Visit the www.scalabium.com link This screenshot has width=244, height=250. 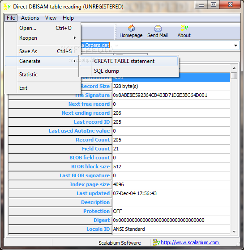click(190, 242)
